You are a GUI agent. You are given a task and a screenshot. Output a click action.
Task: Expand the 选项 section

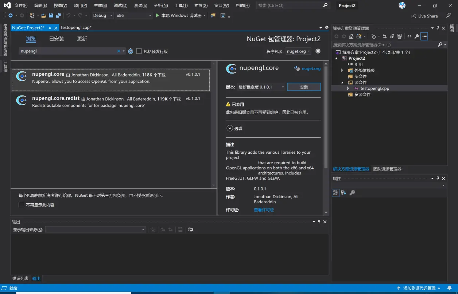(230, 128)
